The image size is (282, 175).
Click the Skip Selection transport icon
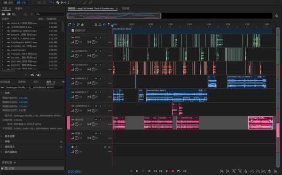[x=185, y=171]
